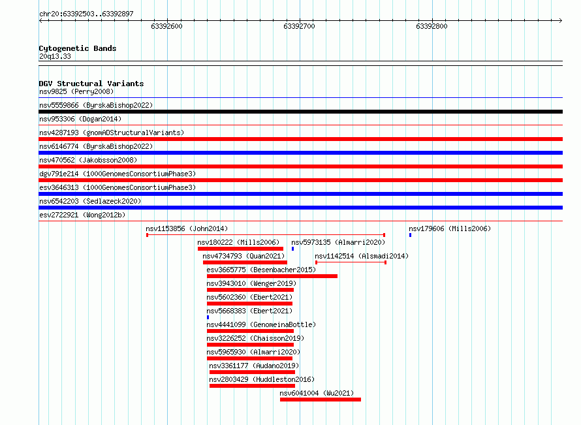Click dgv791e214 (1000GenomesConsortiumPhase3) label

coord(118,174)
